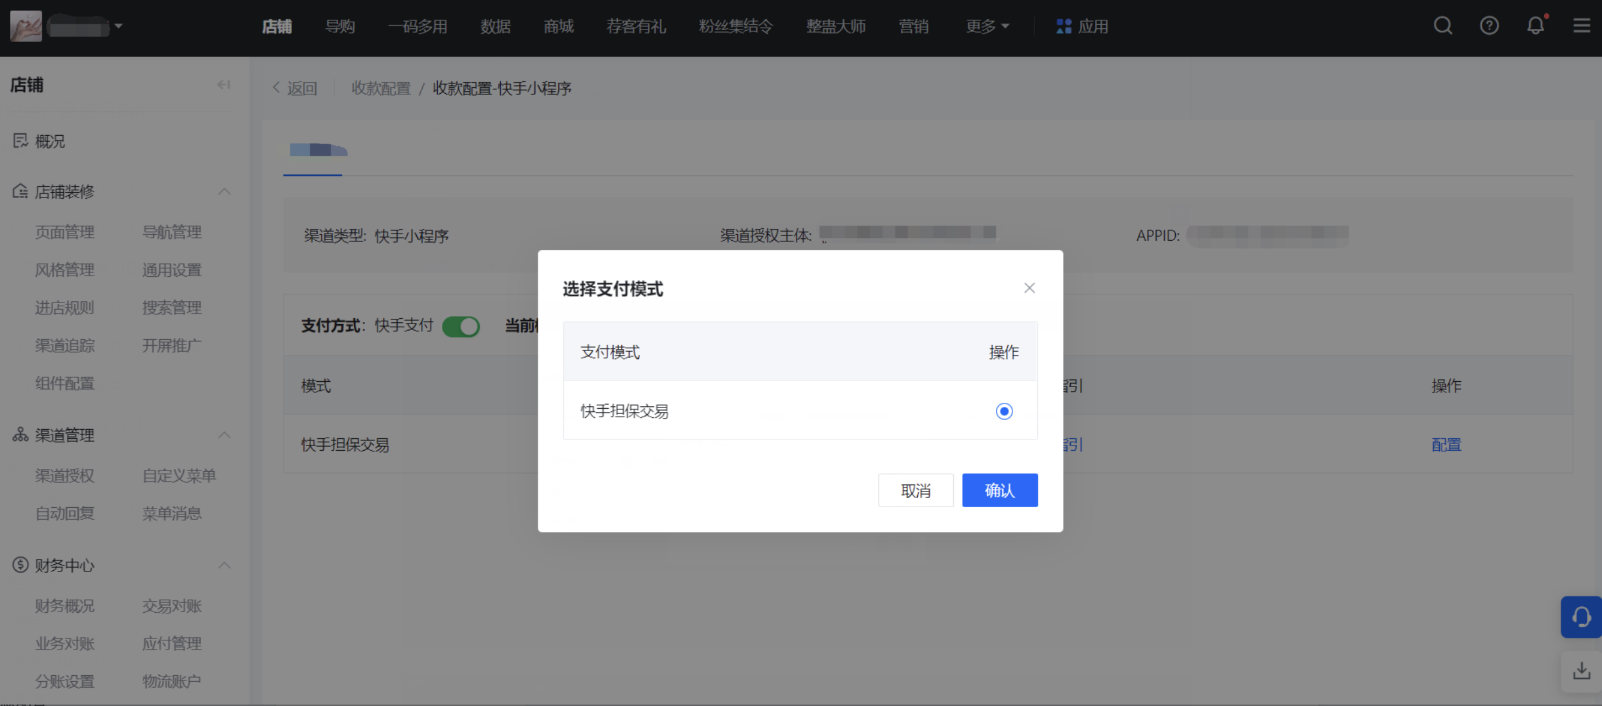1602x706 pixels.
Task: Click the 店铺装修 house icon
Action: [20, 192]
